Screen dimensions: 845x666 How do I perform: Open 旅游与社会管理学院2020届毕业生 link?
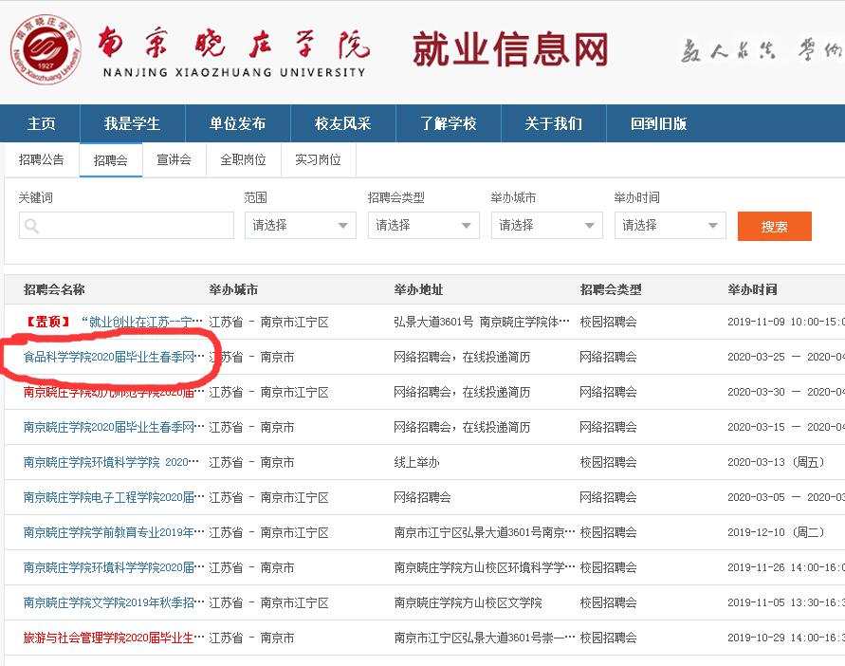[113, 638]
